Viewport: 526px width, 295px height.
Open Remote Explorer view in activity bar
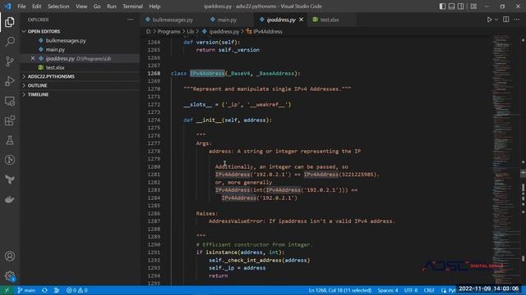[x=10, y=101]
